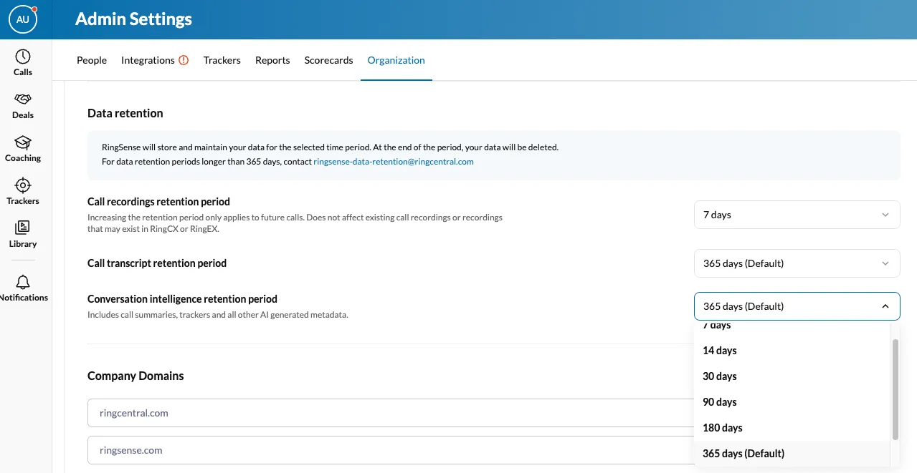Image resolution: width=917 pixels, height=473 pixels.
Task: Open Call transcript retention period dropdown
Action: [x=797, y=263]
